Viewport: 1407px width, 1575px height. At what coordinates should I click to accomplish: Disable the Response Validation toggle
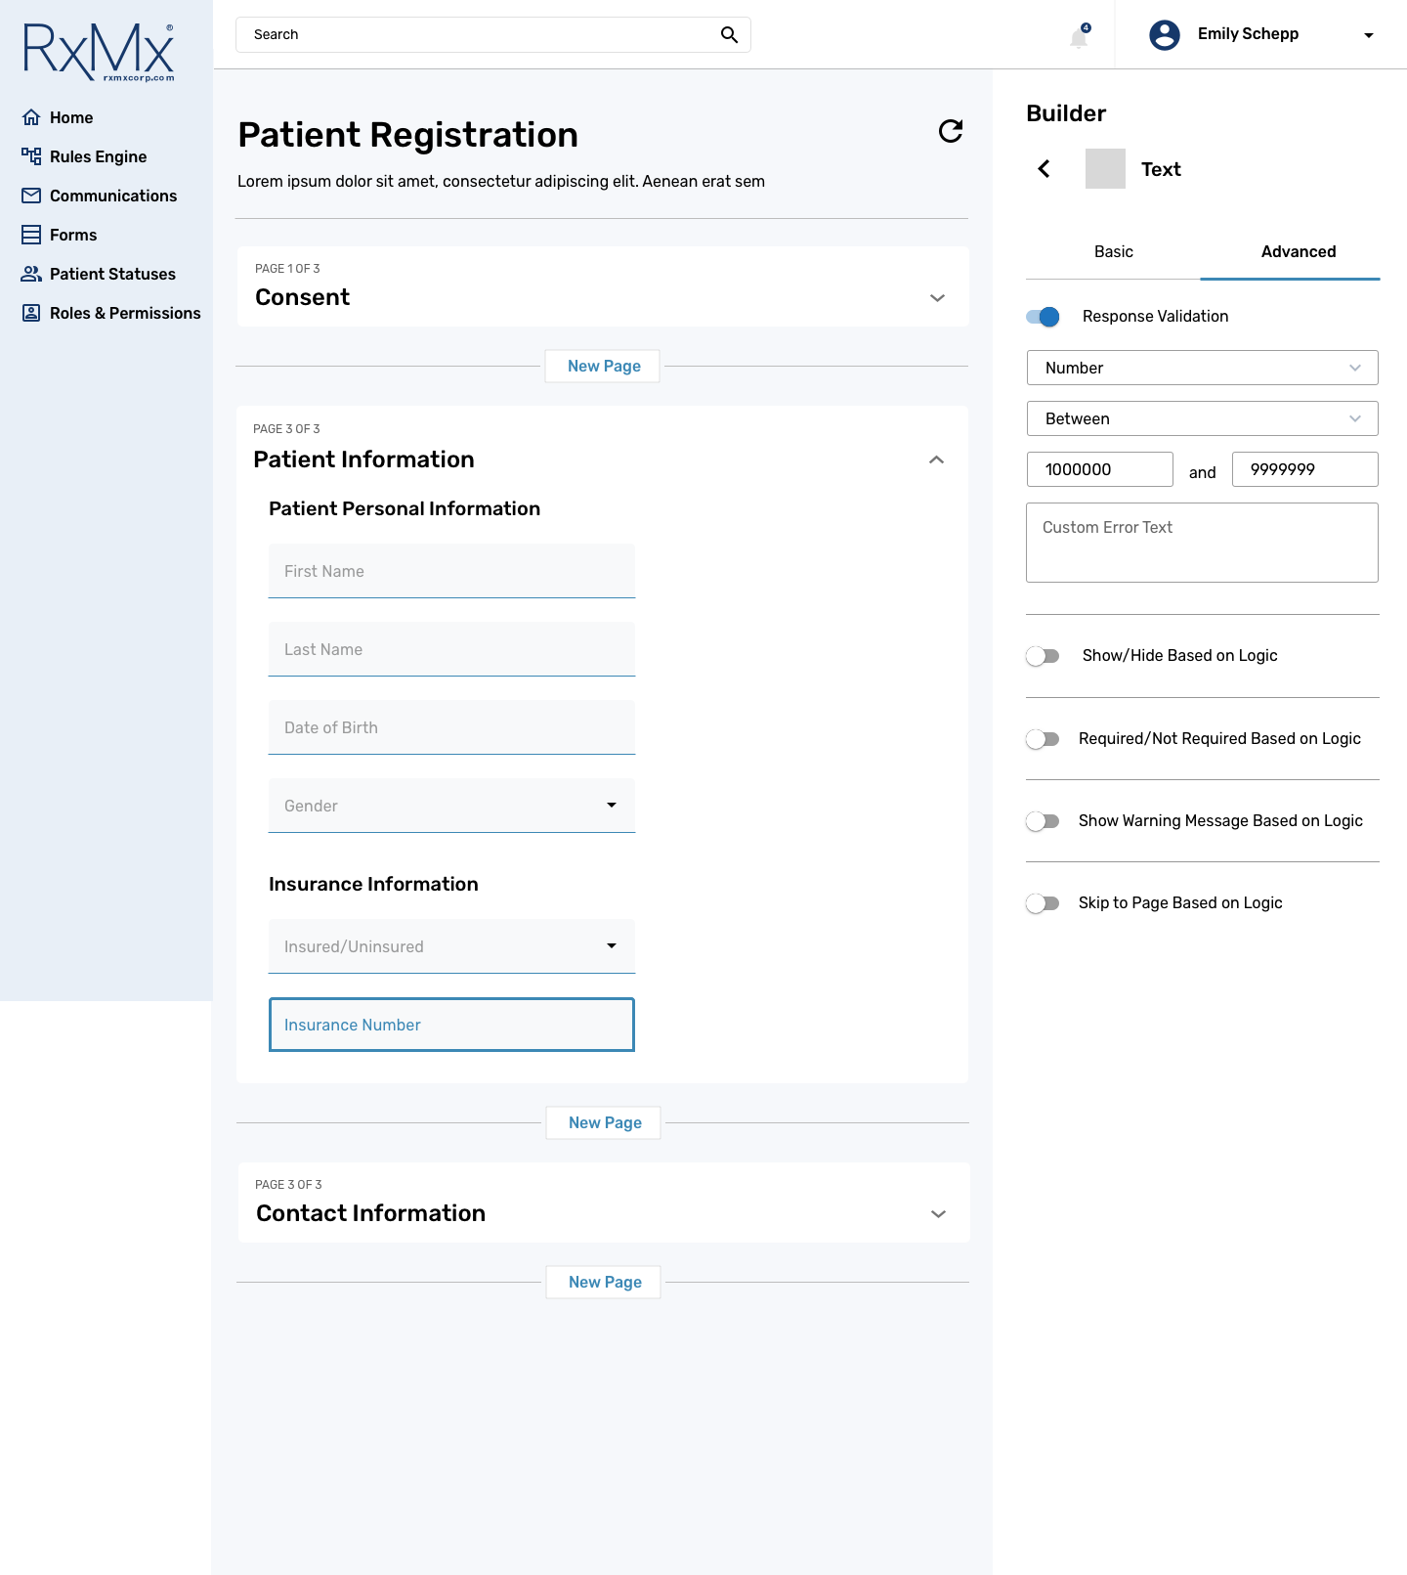1043,317
